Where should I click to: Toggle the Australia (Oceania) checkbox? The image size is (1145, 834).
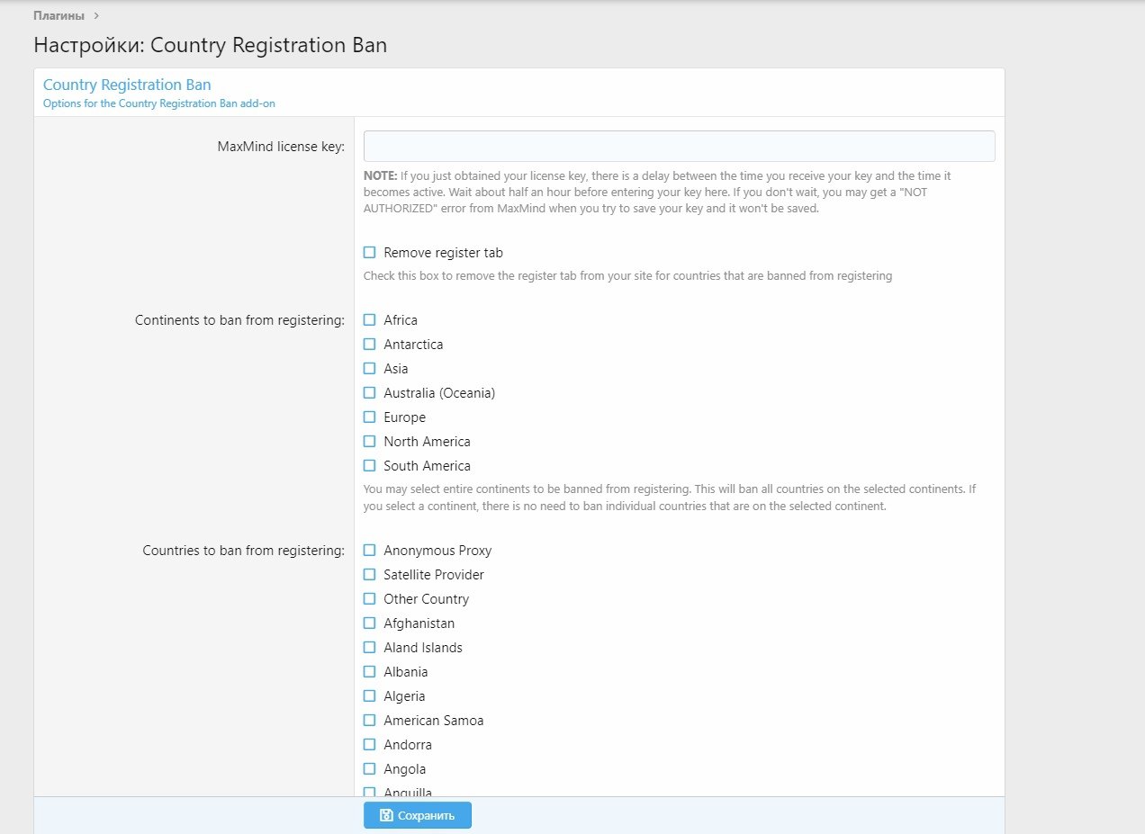(369, 392)
